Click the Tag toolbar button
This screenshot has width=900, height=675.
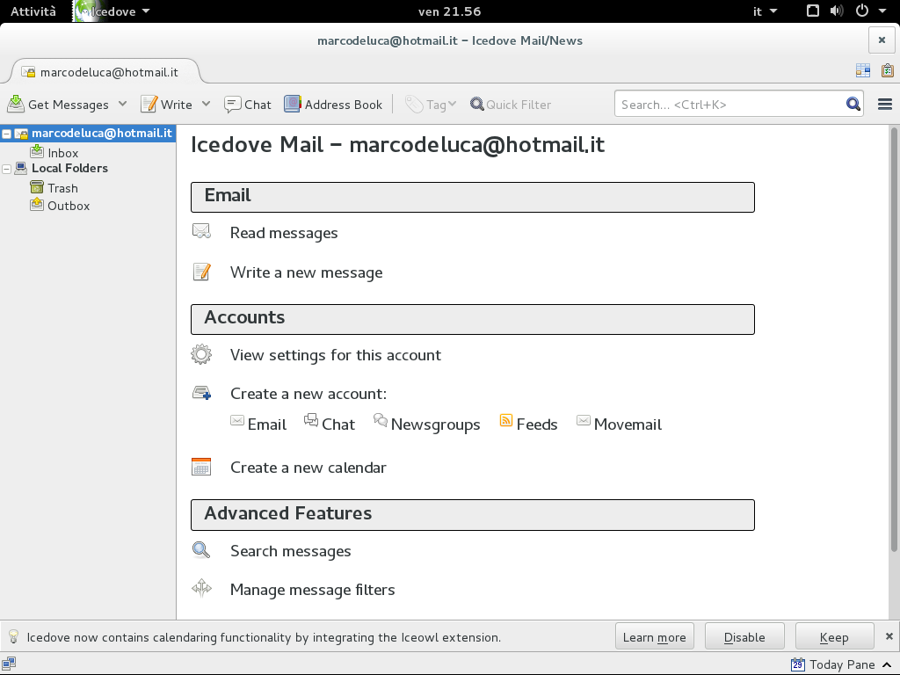(430, 105)
